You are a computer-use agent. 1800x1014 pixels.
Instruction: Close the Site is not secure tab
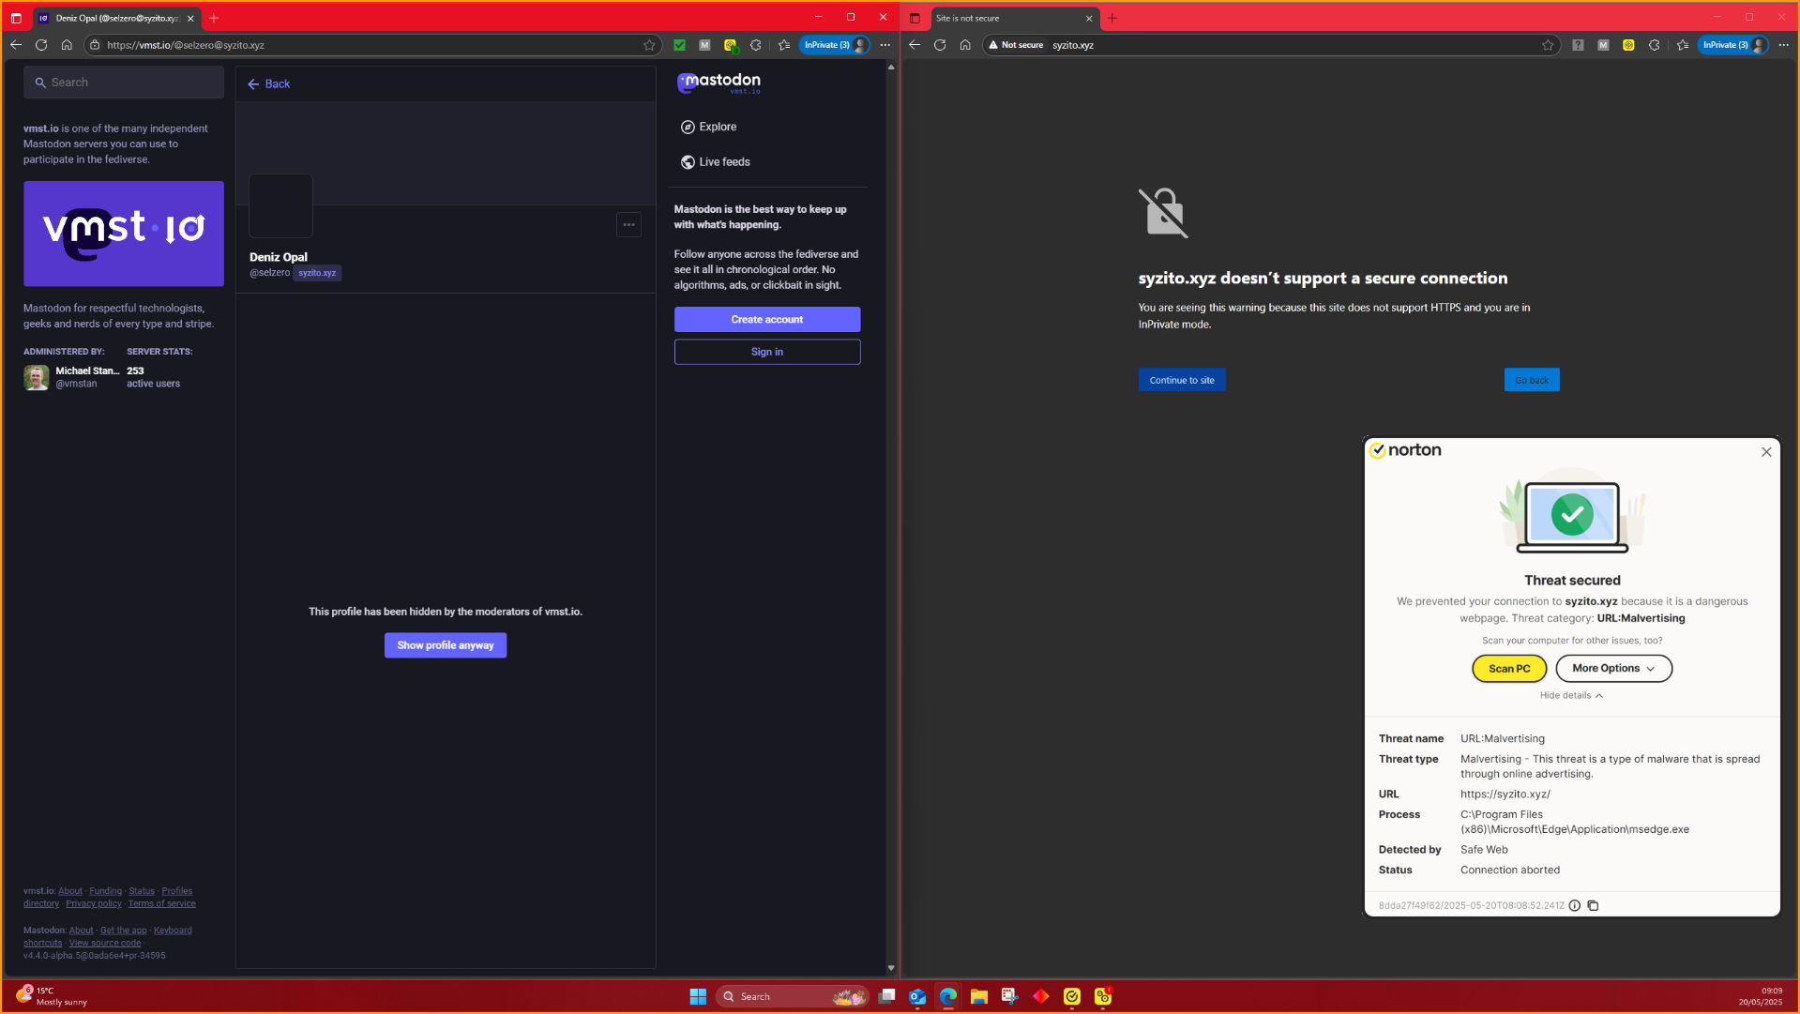click(x=1089, y=18)
